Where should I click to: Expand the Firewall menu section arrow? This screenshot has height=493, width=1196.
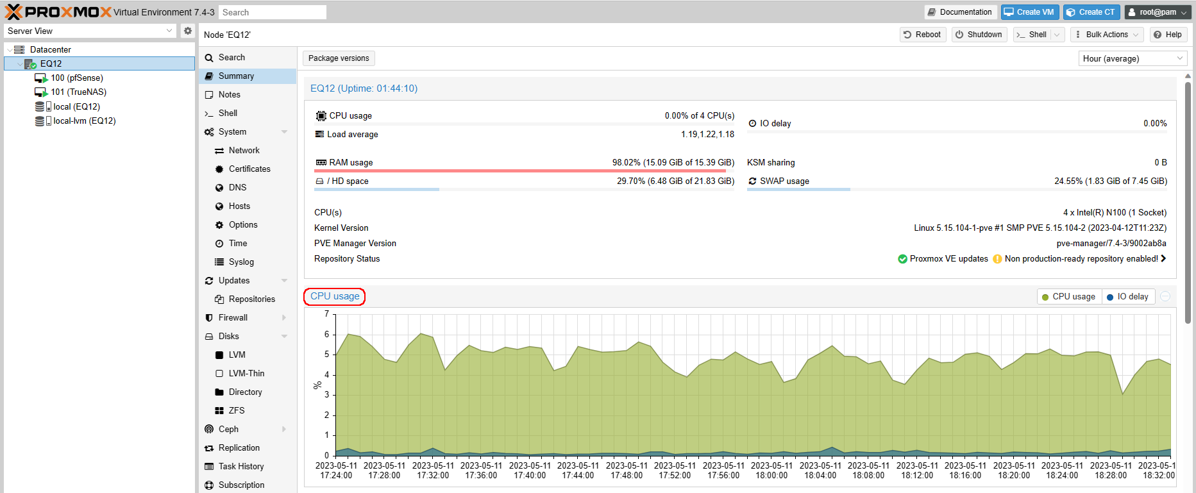(284, 318)
